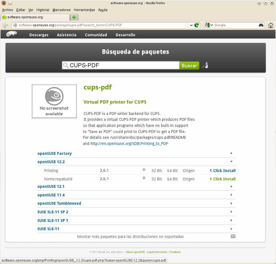Expand the openSUSE Tumbleweed section arrow

pos(231,203)
